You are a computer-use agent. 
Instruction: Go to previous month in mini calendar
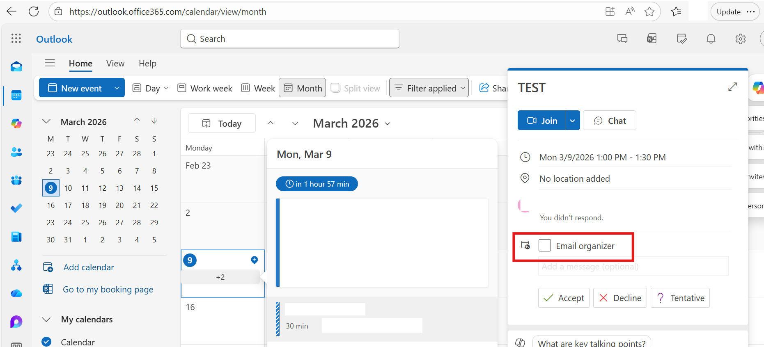[x=137, y=121]
